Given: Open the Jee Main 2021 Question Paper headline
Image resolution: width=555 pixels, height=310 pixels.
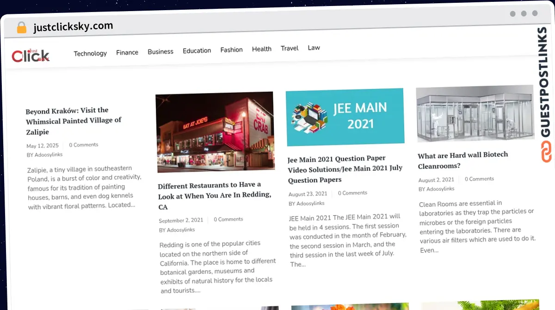Looking at the screenshot, I should [x=345, y=169].
